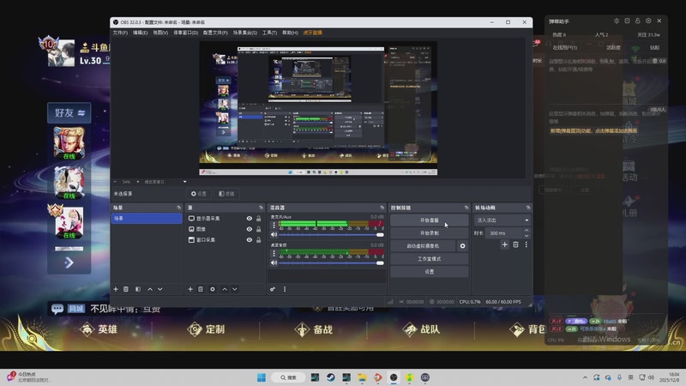This screenshot has width=686, height=386.
Task: Hide the Image source
Action: 250,229
